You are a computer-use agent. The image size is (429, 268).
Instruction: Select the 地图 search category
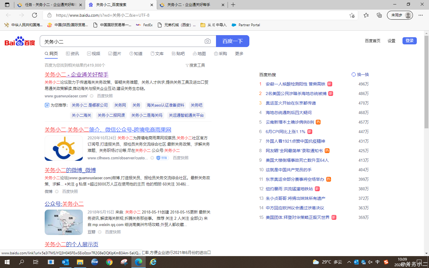(x=199, y=54)
